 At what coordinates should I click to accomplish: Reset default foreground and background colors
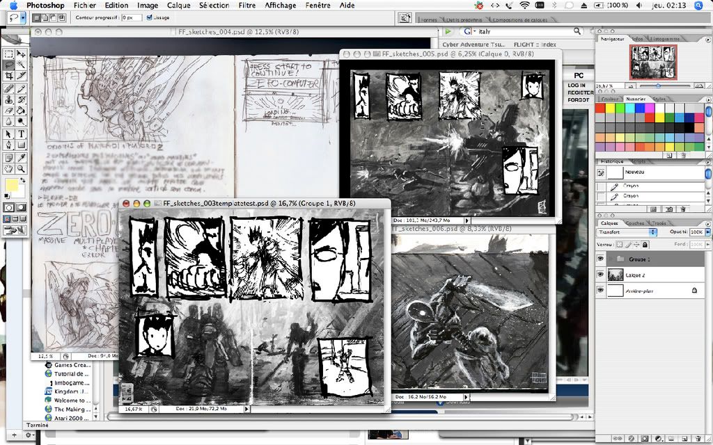6,196
